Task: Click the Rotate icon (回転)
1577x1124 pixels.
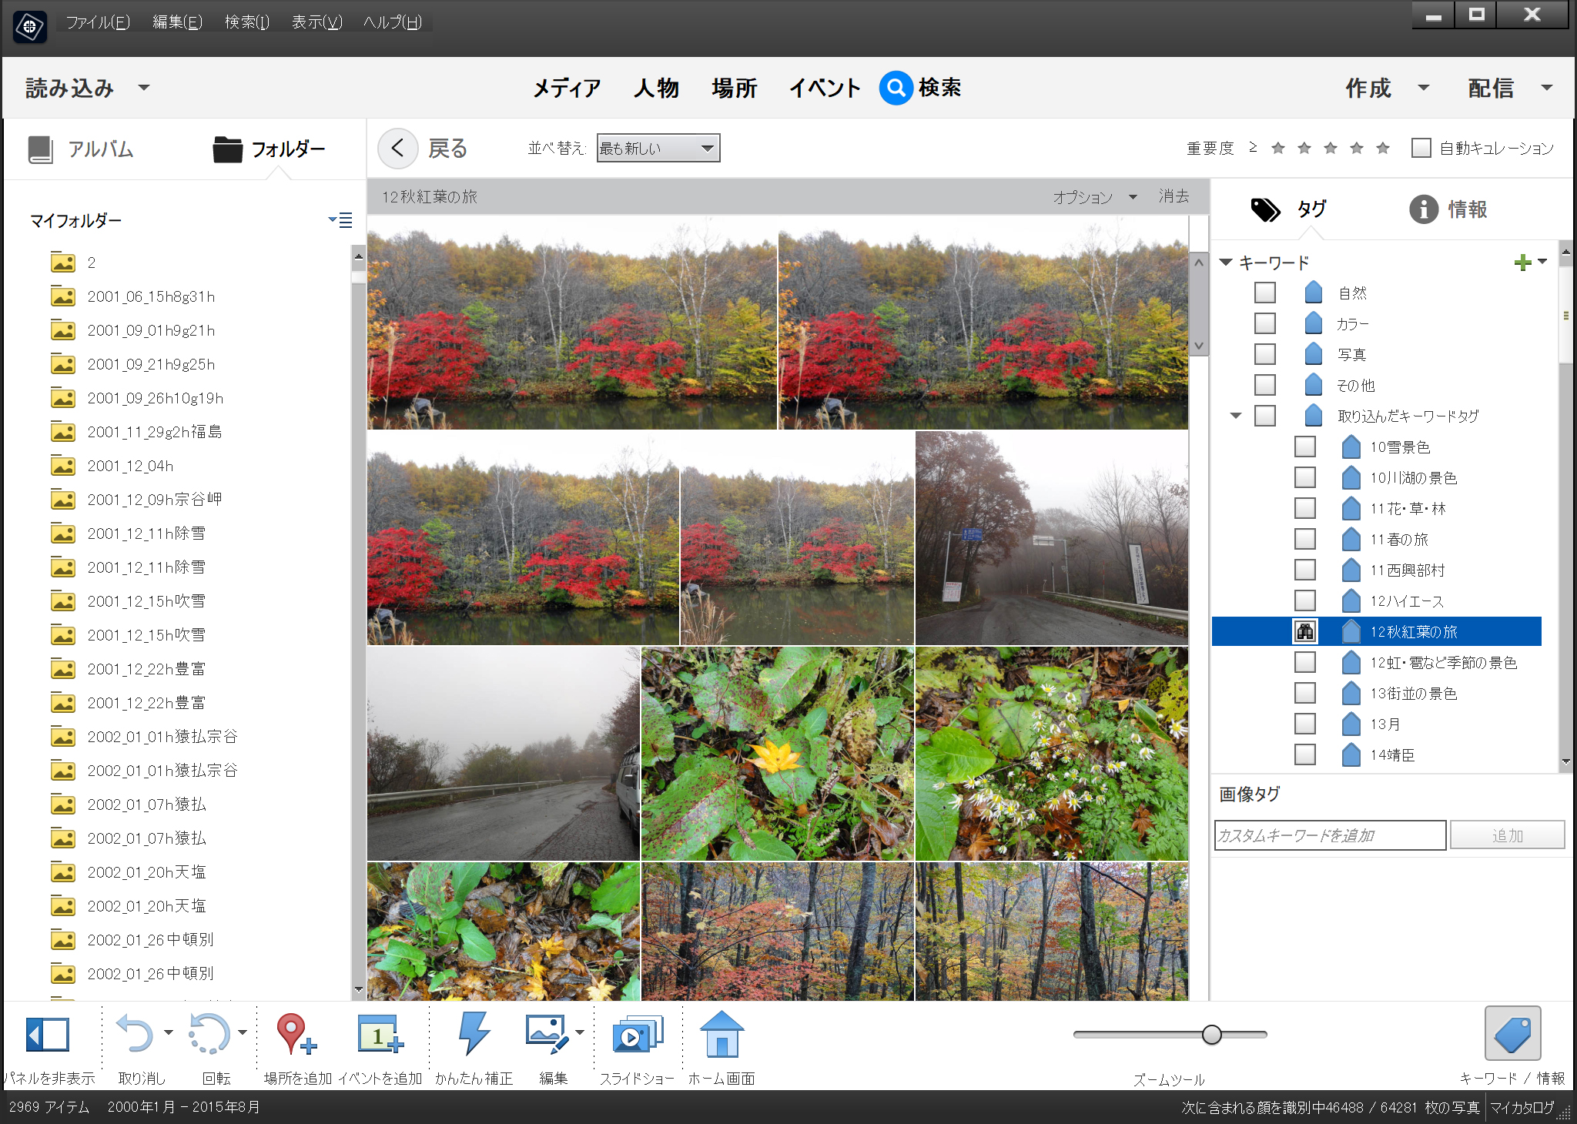Action: coord(209,1032)
